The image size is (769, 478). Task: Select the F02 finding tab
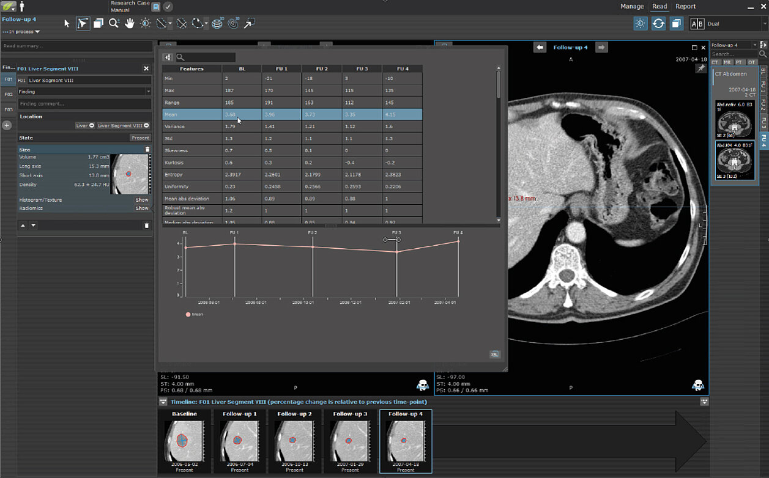[x=9, y=95]
